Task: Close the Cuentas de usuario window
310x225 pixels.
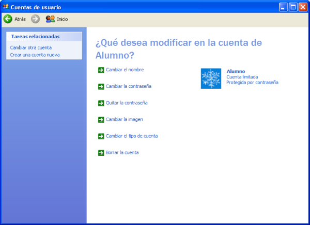Action: [303, 7]
